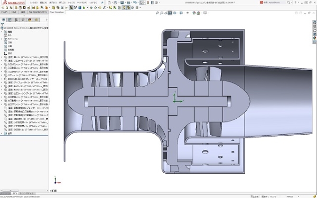Select top-level ジェットエンジン assembly node
Image resolution: width=317 pixels, height=198 pixels.
(x=25, y=28)
